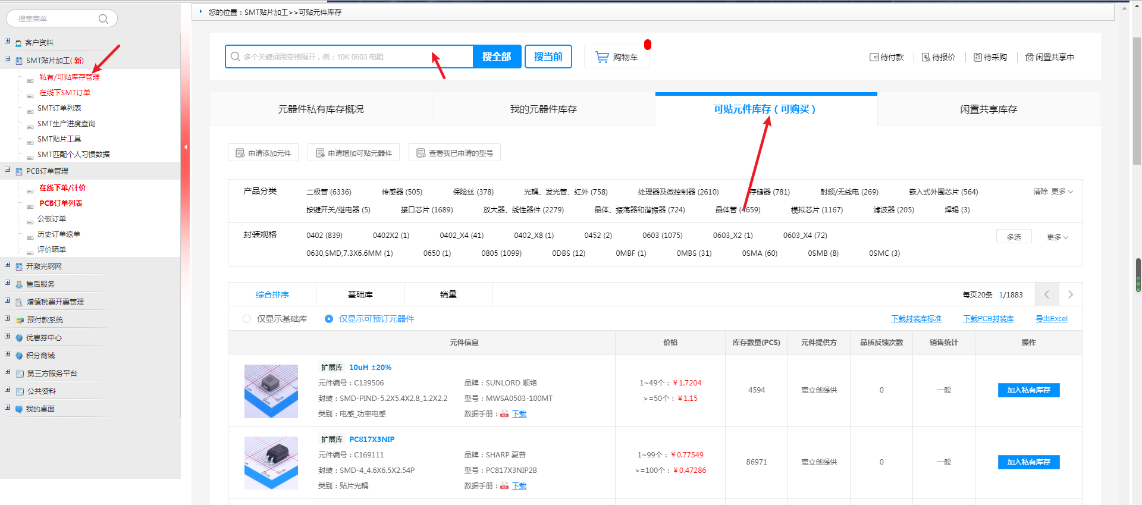Expand 更多 in package spec row

coord(1058,237)
